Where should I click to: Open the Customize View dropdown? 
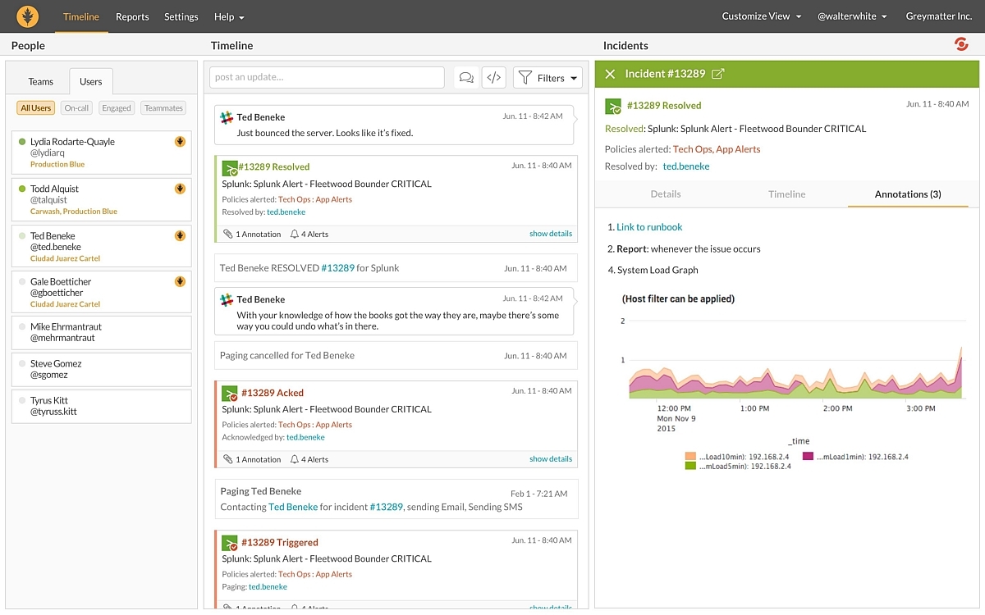(x=761, y=16)
